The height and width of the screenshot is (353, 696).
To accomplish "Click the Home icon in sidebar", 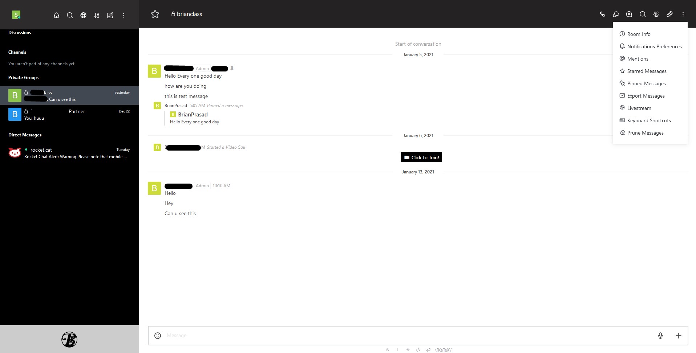I will tap(56, 15).
